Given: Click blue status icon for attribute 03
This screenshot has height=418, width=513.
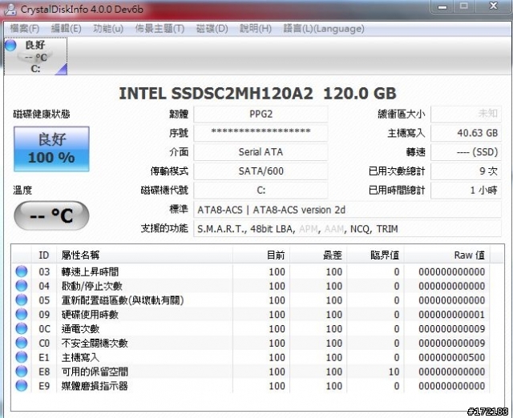Looking at the screenshot, I should coord(22,271).
